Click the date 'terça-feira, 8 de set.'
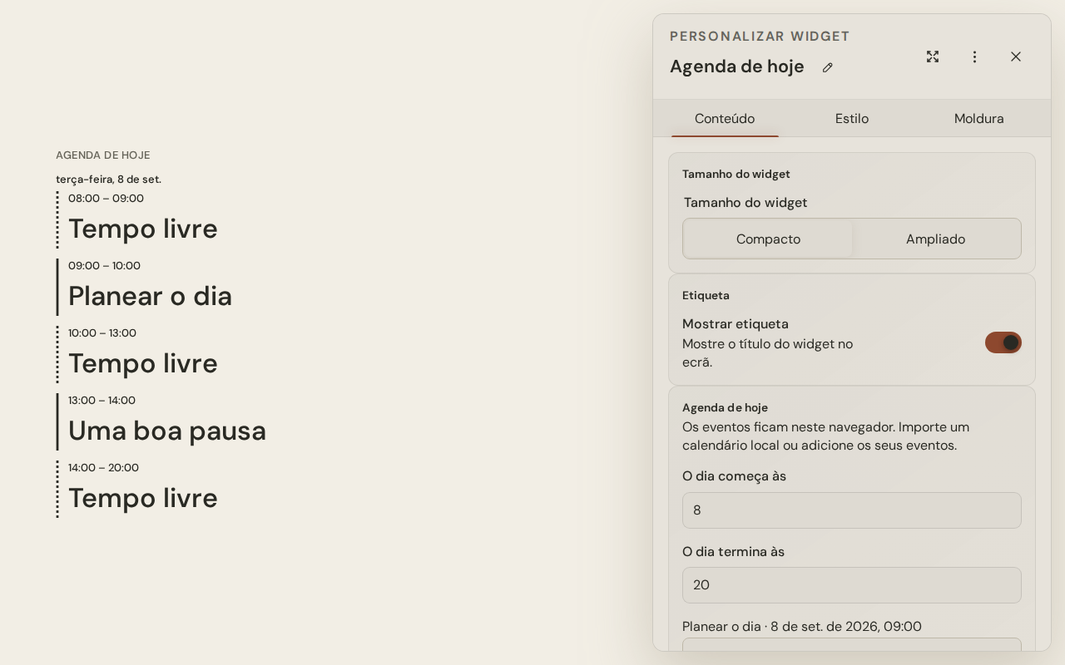Viewport: 1065px width, 665px height. pyautogui.click(x=108, y=180)
